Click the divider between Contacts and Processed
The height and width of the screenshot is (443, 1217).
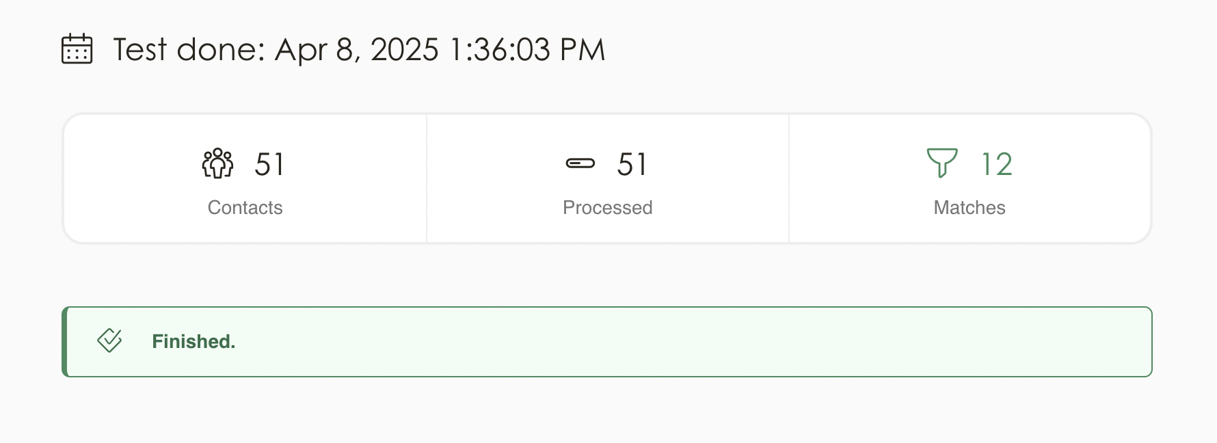[x=427, y=178]
